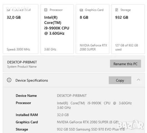Screen dimensions: 147x133
Task: Copy the device specifications
Action: pos(120,80)
